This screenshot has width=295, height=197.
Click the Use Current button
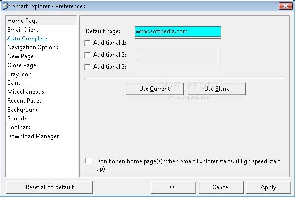pos(154,89)
